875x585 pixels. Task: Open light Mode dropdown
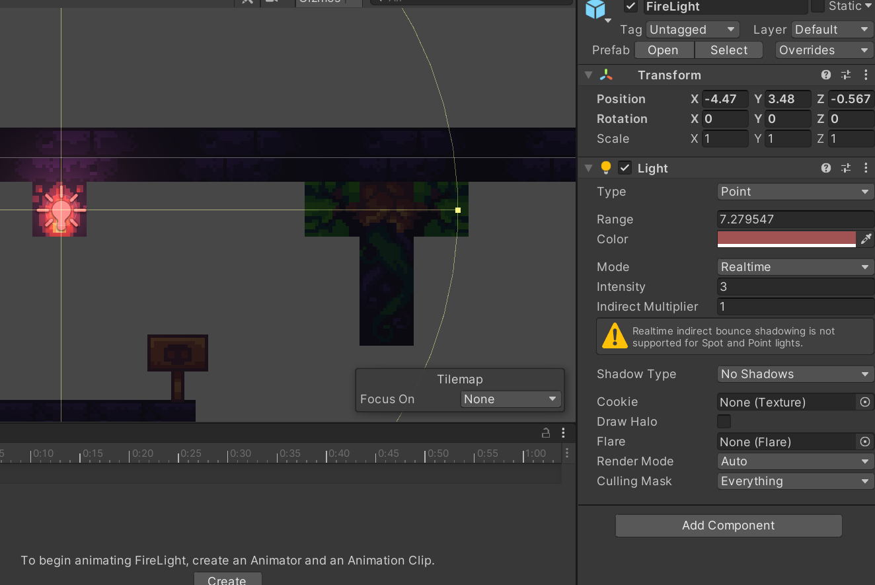[796, 267]
